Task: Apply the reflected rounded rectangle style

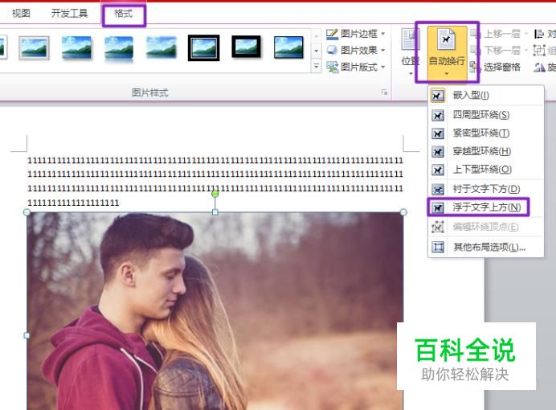Action: [x=119, y=48]
